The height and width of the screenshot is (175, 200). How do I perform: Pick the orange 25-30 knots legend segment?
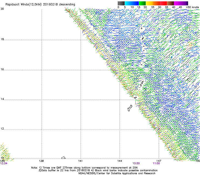coord(156,3)
